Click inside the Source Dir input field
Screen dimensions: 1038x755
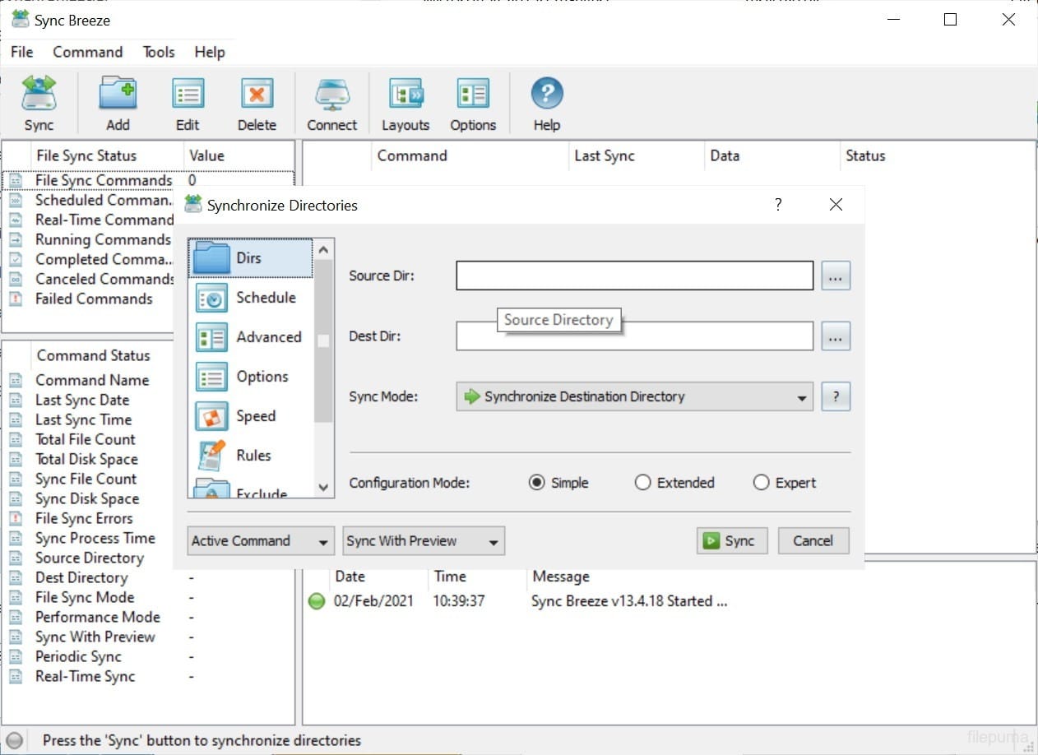coord(633,276)
